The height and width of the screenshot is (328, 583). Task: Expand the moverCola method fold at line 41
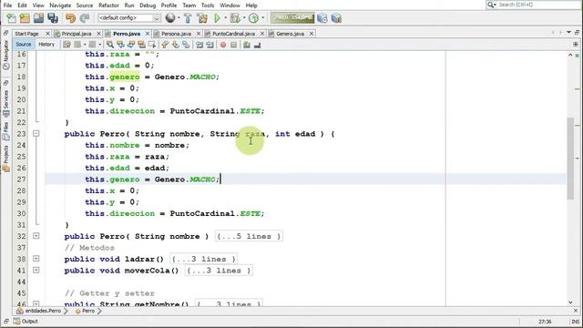(36, 270)
